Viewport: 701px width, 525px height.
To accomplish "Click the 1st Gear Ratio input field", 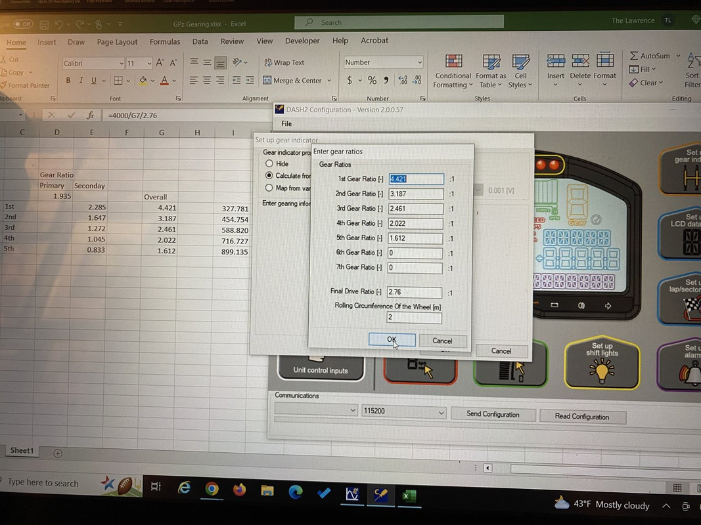I will [x=417, y=179].
